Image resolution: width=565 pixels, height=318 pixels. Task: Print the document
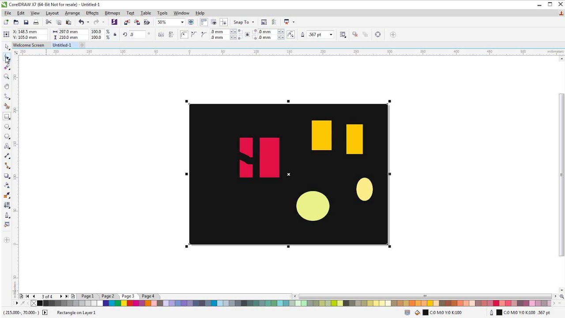[36, 22]
